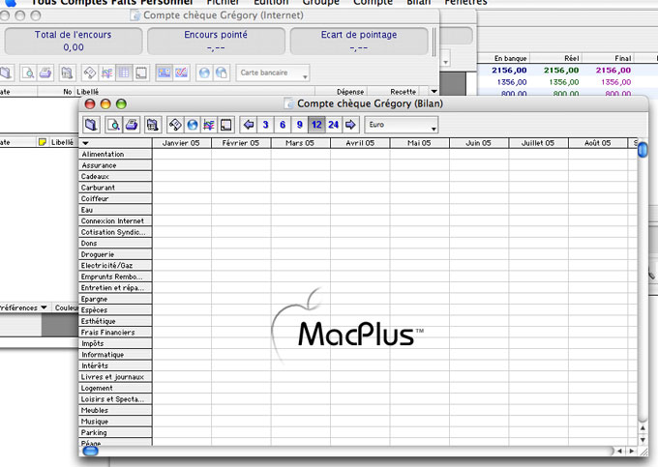Open the Apple menu
This screenshot has height=467, width=658.
point(11,2)
